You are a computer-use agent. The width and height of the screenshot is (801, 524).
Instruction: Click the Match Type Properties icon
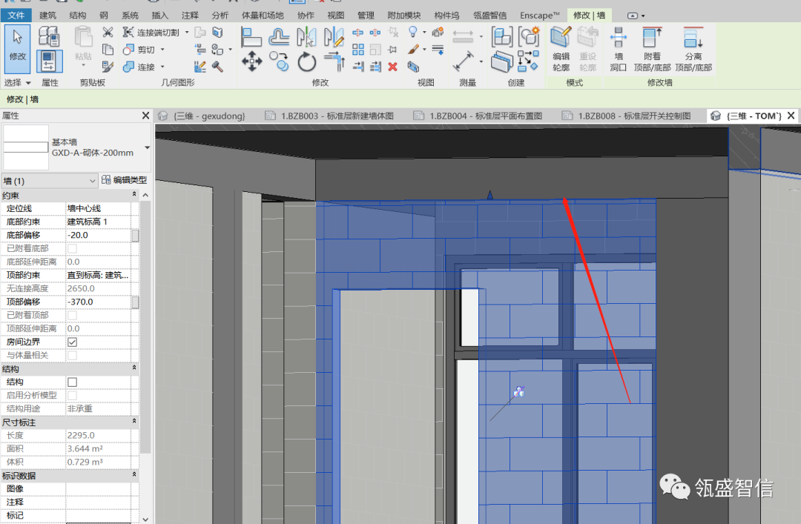click(108, 67)
